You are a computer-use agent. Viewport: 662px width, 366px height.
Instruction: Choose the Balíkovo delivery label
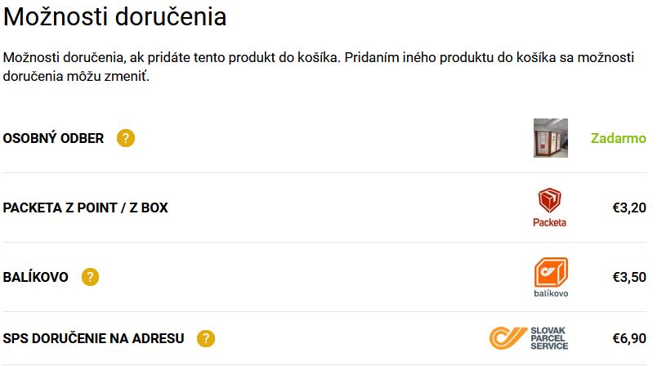point(35,277)
